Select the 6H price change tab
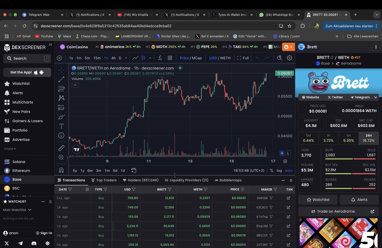This screenshot has height=248, width=382. click(x=349, y=138)
